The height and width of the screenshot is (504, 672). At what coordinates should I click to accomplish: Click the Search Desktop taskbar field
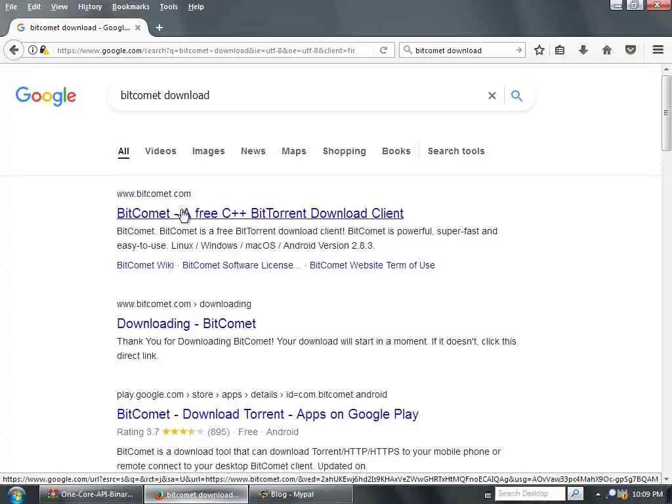tap(530, 493)
